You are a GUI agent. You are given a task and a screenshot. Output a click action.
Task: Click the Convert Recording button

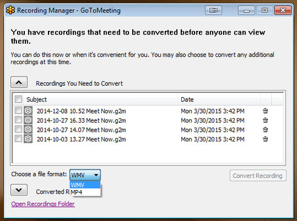(258, 175)
